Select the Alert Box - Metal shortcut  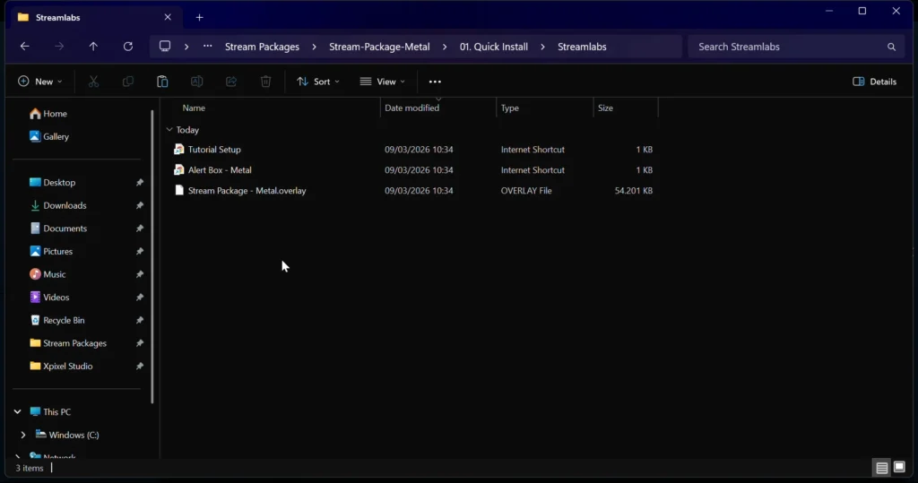(220, 170)
